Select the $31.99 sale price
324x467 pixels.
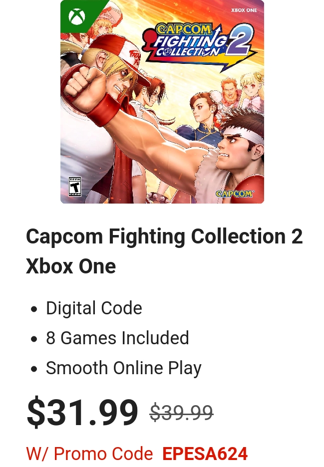[82, 412]
